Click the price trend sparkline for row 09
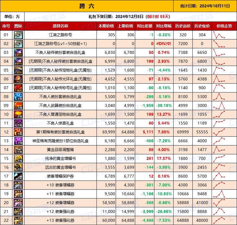This screenshot has height=225, width=237. 219,105
